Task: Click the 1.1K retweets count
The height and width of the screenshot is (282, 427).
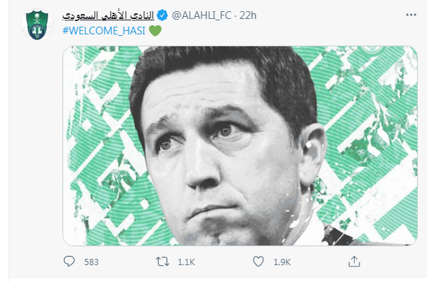Action: 188,262
